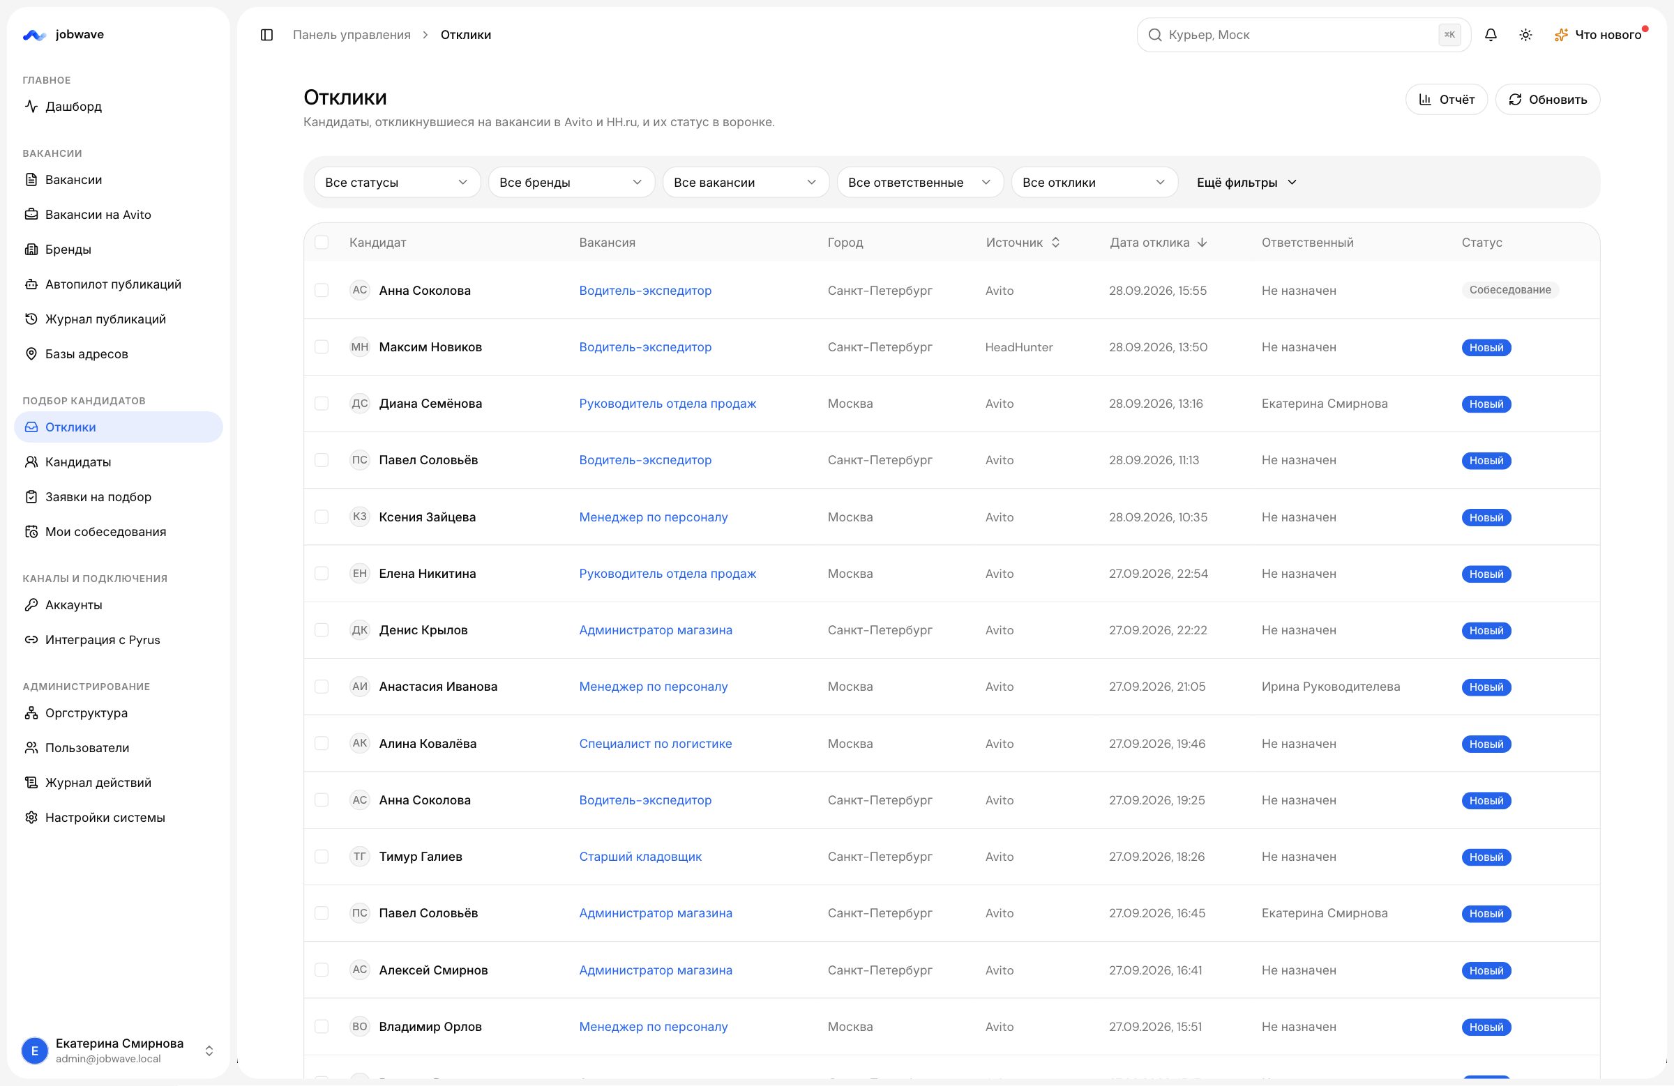Click the jobwave logo icon
Screen dimensions: 1674x1086
pyautogui.click(x=33, y=34)
